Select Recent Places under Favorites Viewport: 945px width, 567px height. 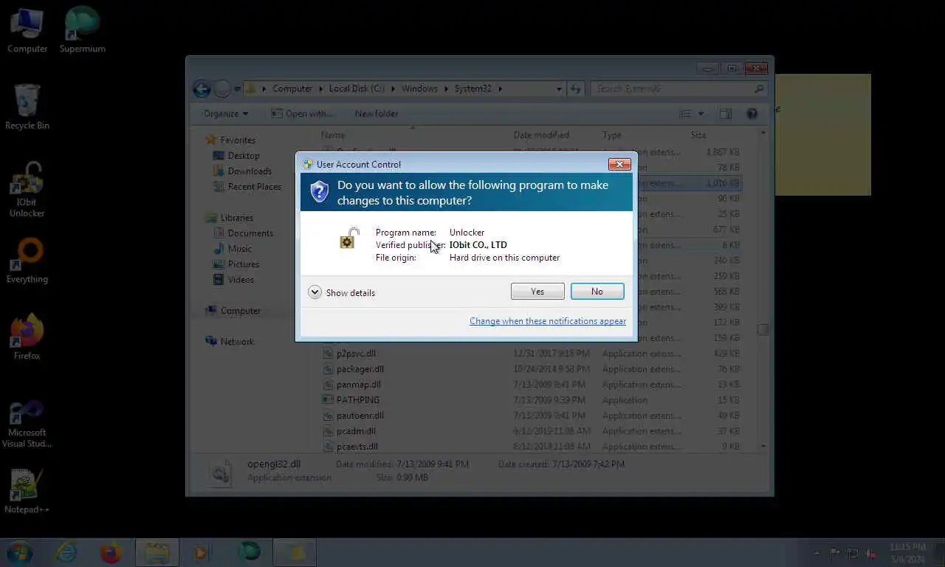255,187
